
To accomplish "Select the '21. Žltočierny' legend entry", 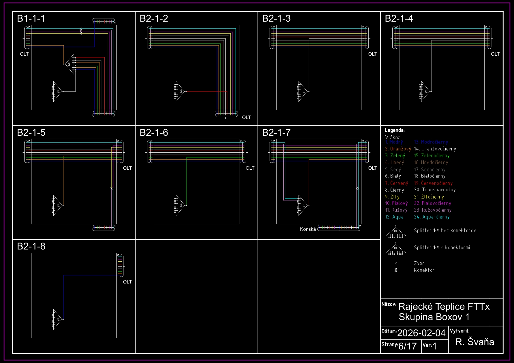I will [x=429, y=197].
